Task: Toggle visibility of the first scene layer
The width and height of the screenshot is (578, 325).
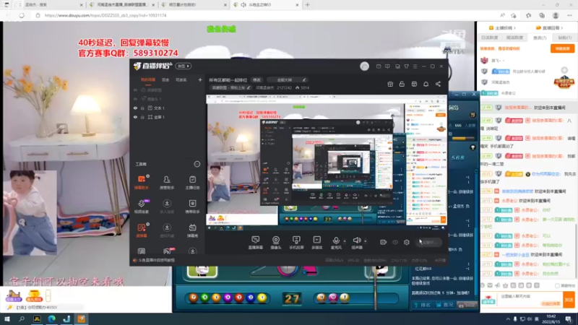Action: [135, 90]
